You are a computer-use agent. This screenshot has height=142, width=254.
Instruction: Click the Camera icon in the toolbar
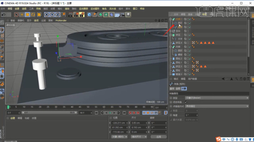(122, 14)
